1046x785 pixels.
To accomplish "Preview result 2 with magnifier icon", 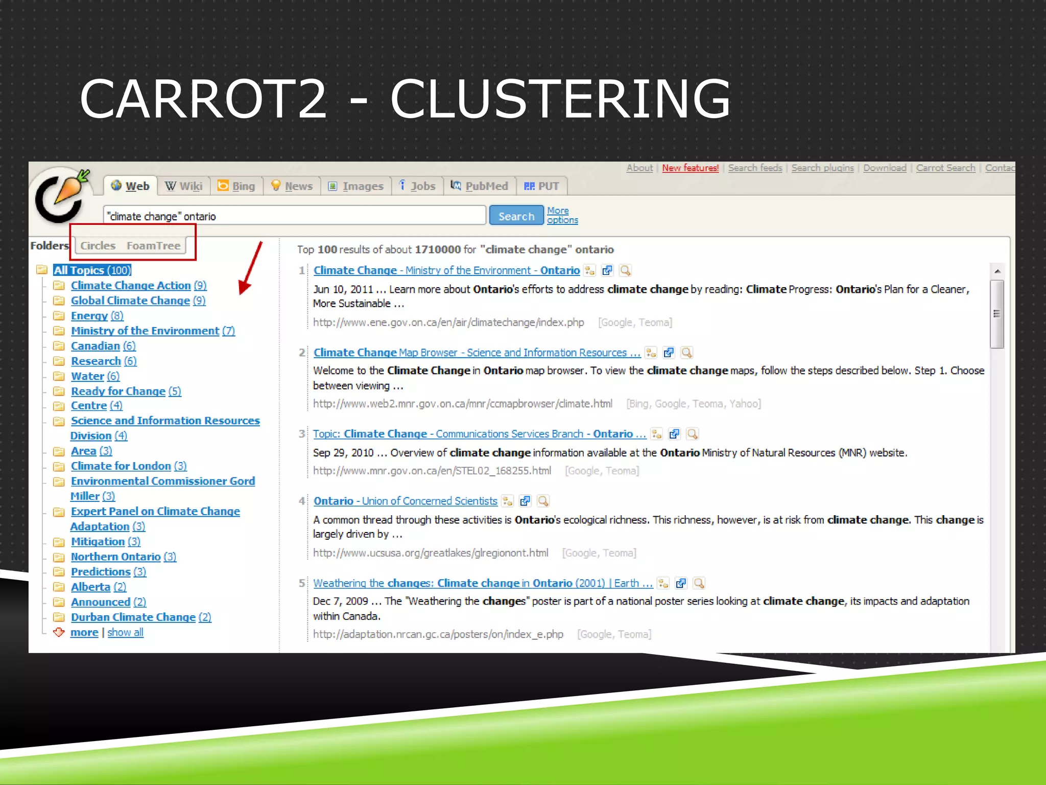I will click(x=686, y=353).
